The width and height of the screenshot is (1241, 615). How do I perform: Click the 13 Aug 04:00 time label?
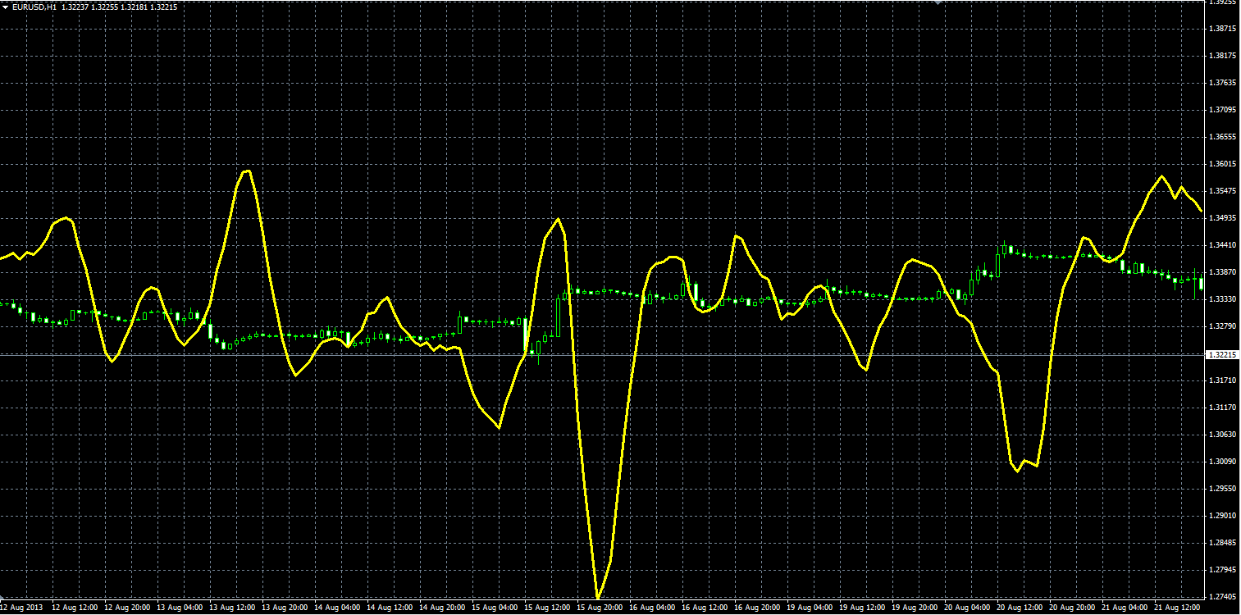(180, 608)
